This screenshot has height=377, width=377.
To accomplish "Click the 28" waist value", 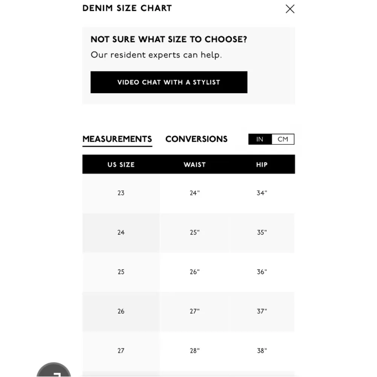I will click(195, 351).
